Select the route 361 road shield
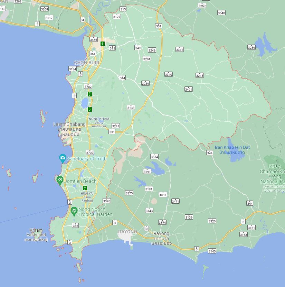285x287 pixels. pyautogui.click(x=93, y=54)
